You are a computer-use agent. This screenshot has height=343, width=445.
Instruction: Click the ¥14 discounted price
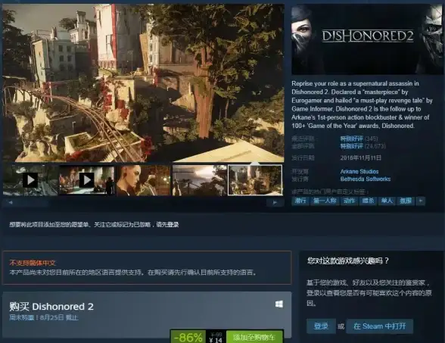216,340
